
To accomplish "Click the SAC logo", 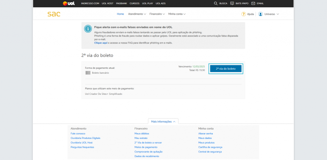I will (x=54, y=14).
